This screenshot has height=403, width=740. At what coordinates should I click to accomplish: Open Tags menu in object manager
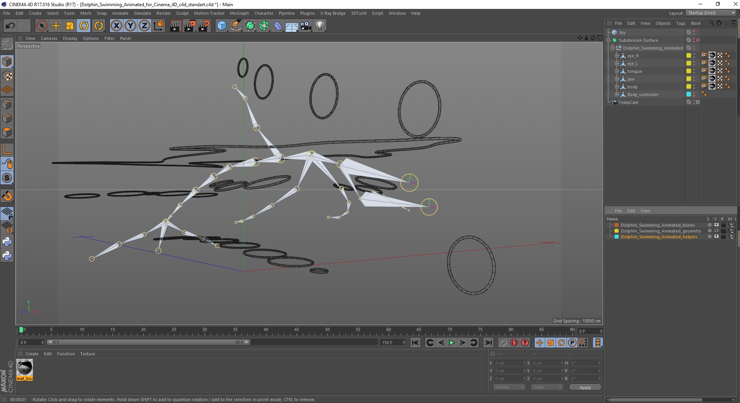click(x=681, y=23)
